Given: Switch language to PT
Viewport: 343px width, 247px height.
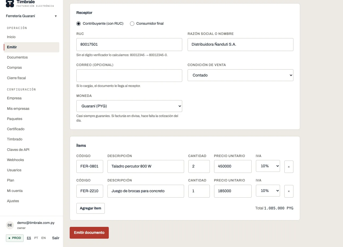Looking at the screenshot, I should tap(36, 238).
